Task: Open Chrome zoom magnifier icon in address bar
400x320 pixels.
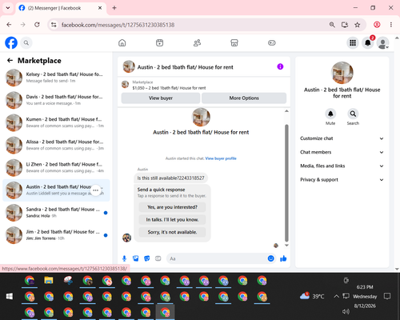Action: pyautogui.click(x=332, y=25)
